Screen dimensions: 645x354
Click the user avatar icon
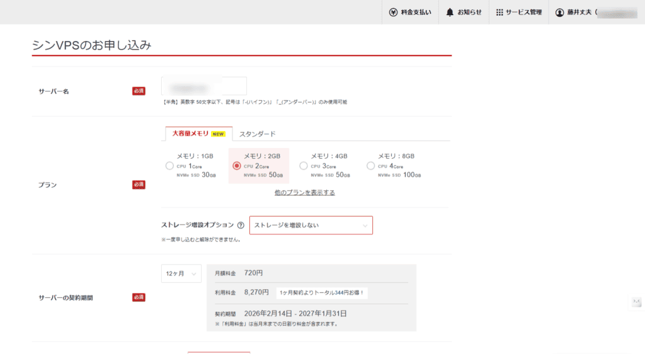[x=559, y=13]
